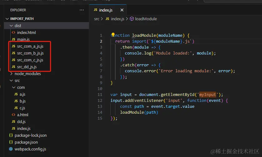This screenshot has height=157, width=262.
Task: Open package.json file
Action: 26,142
